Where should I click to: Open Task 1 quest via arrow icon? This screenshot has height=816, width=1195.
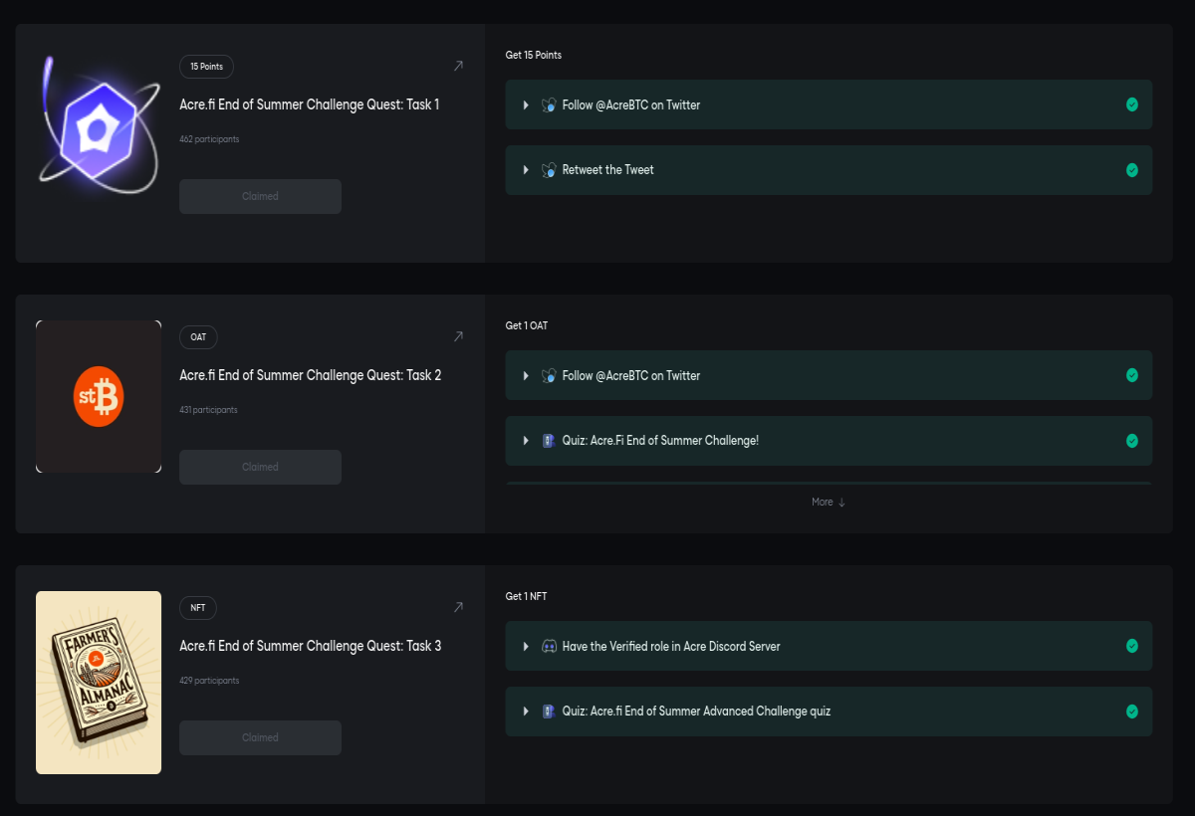click(x=458, y=67)
